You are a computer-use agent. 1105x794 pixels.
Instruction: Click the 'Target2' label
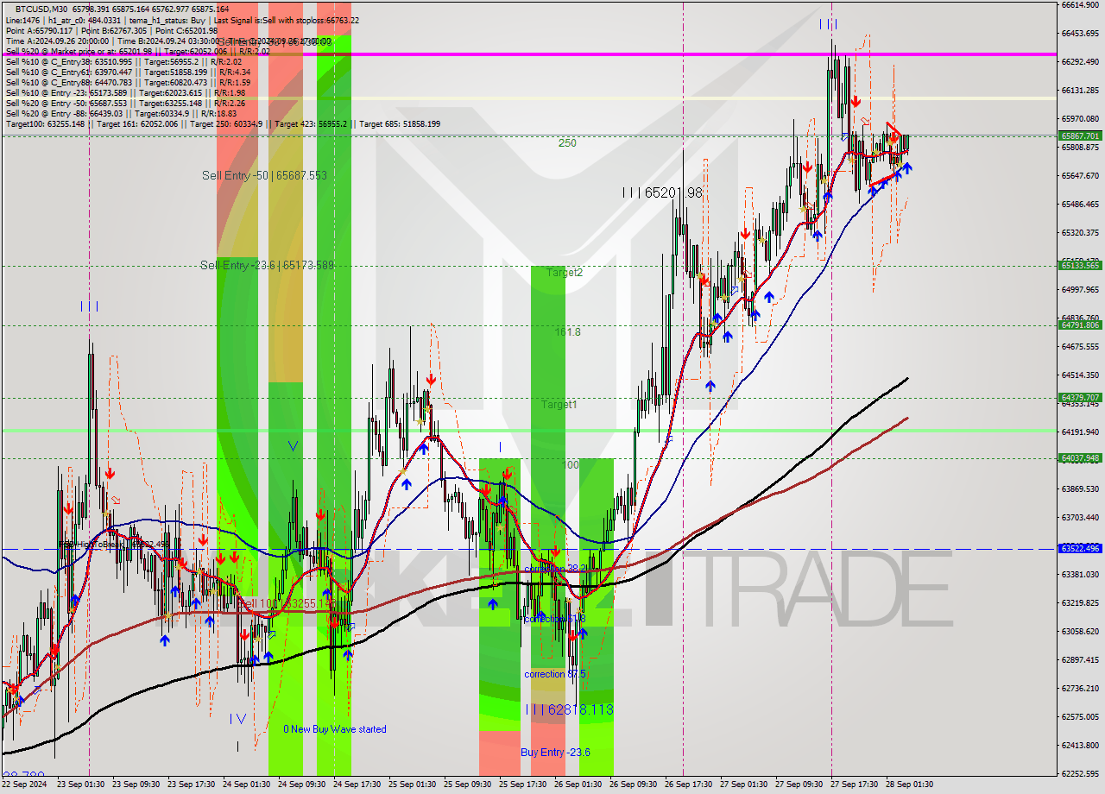(x=565, y=273)
